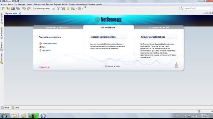This screenshot has height=119, width=213.
Task: Expand the Prestaciones side panel
Action: pos(2,33)
